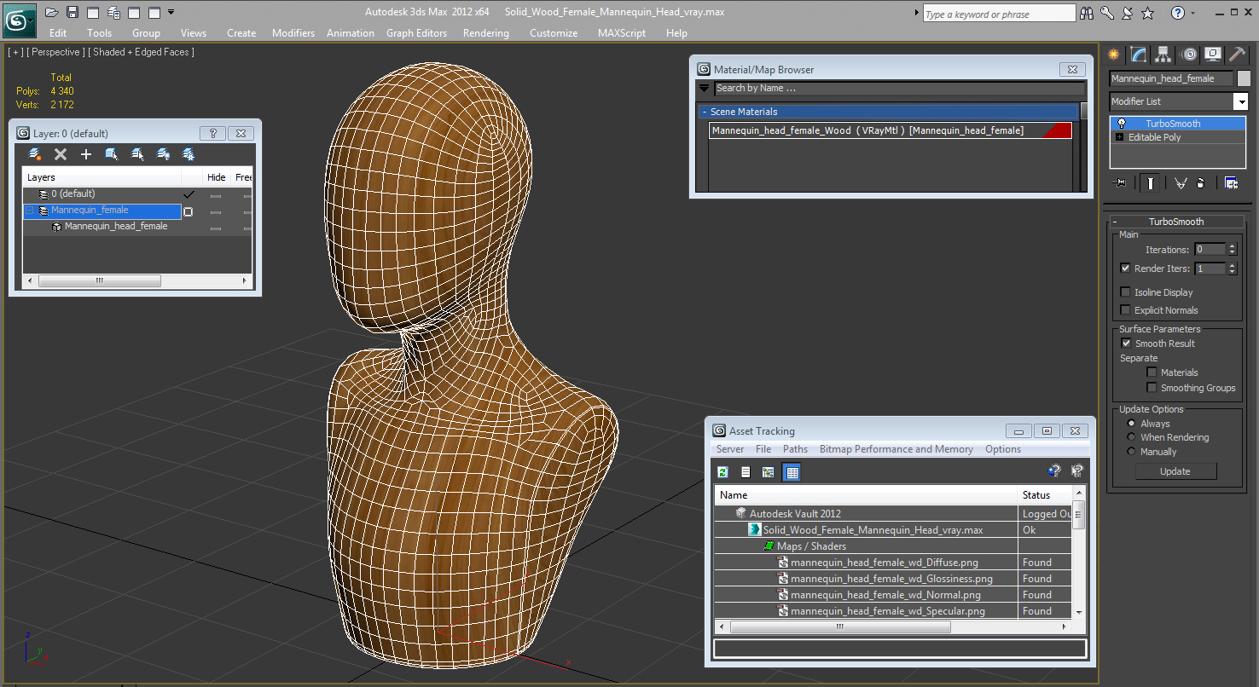1259x687 pixels.
Task: Click the Save File floppy icon
Action: [x=73, y=12]
